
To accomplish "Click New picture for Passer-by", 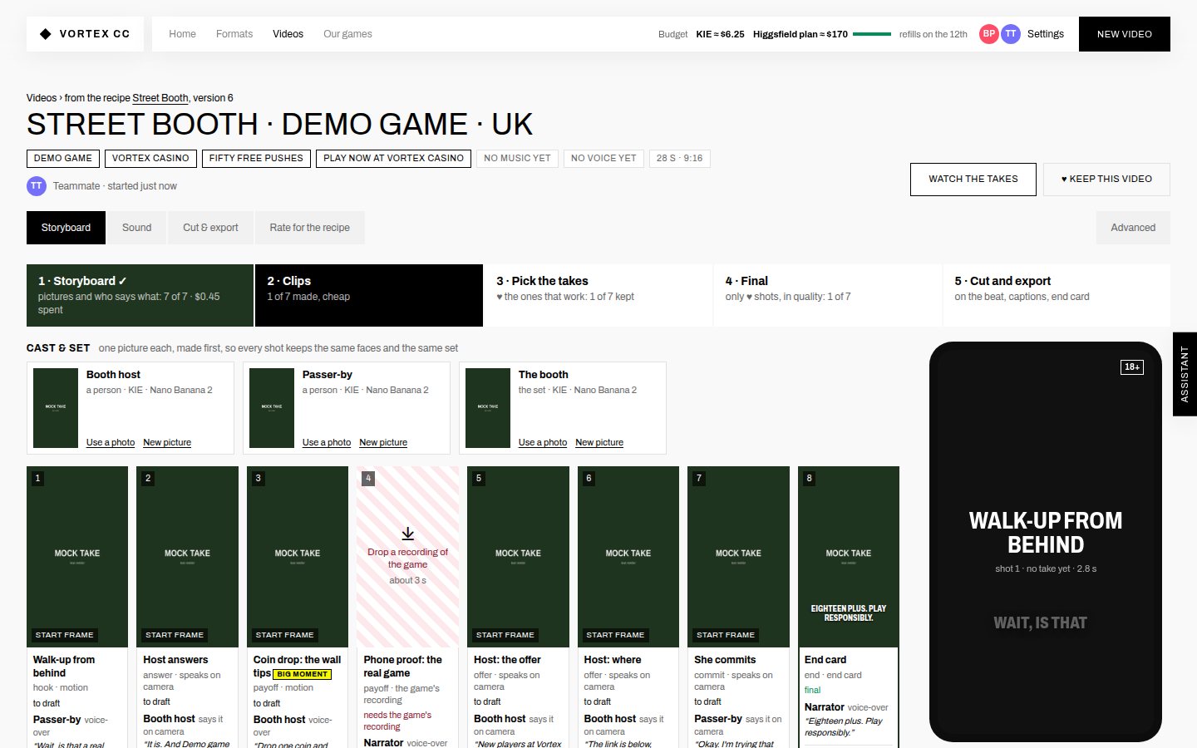I will tap(383, 442).
